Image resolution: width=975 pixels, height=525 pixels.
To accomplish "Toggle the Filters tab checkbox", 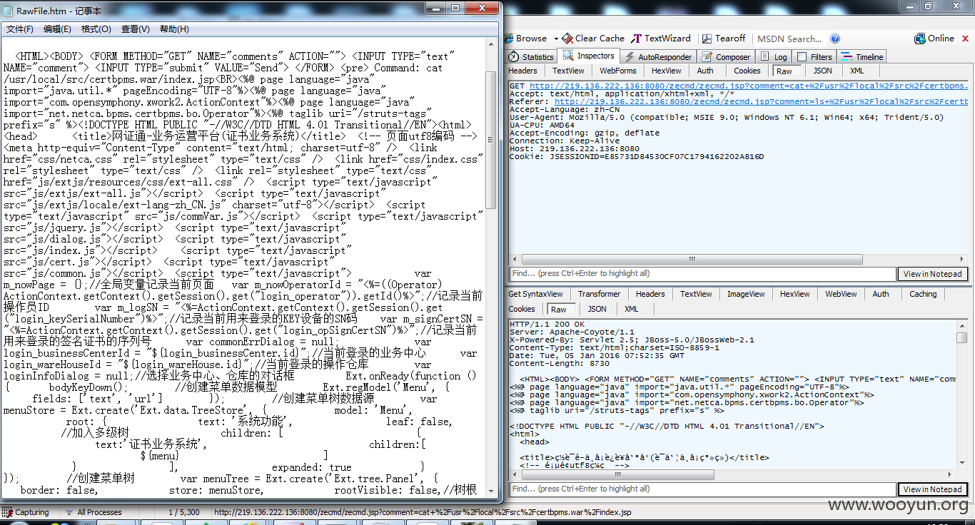I will click(802, 57).
